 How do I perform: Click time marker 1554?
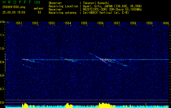(x=68, y=23)
